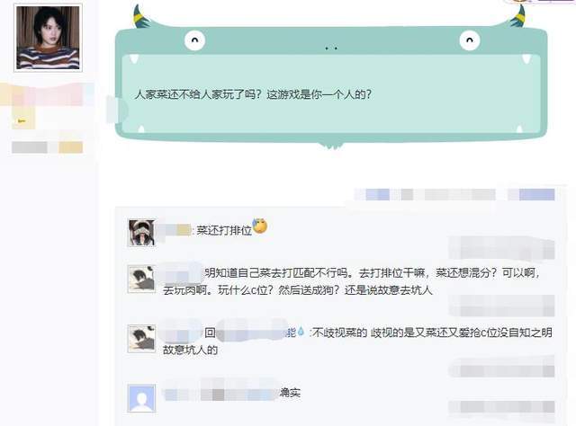The height and width of the screenshot is (426, 576).
Task: Click the water drop icon beside replied username
Action: click(x=301, y=332)
